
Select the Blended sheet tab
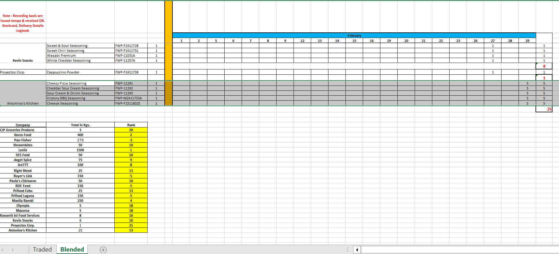tap(72, 249)
